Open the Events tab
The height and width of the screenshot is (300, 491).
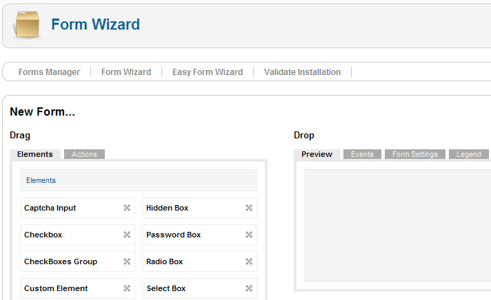click(362, 154)
